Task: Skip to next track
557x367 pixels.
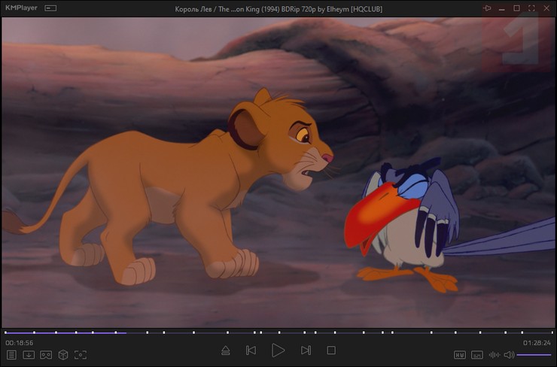Action: 306,350
